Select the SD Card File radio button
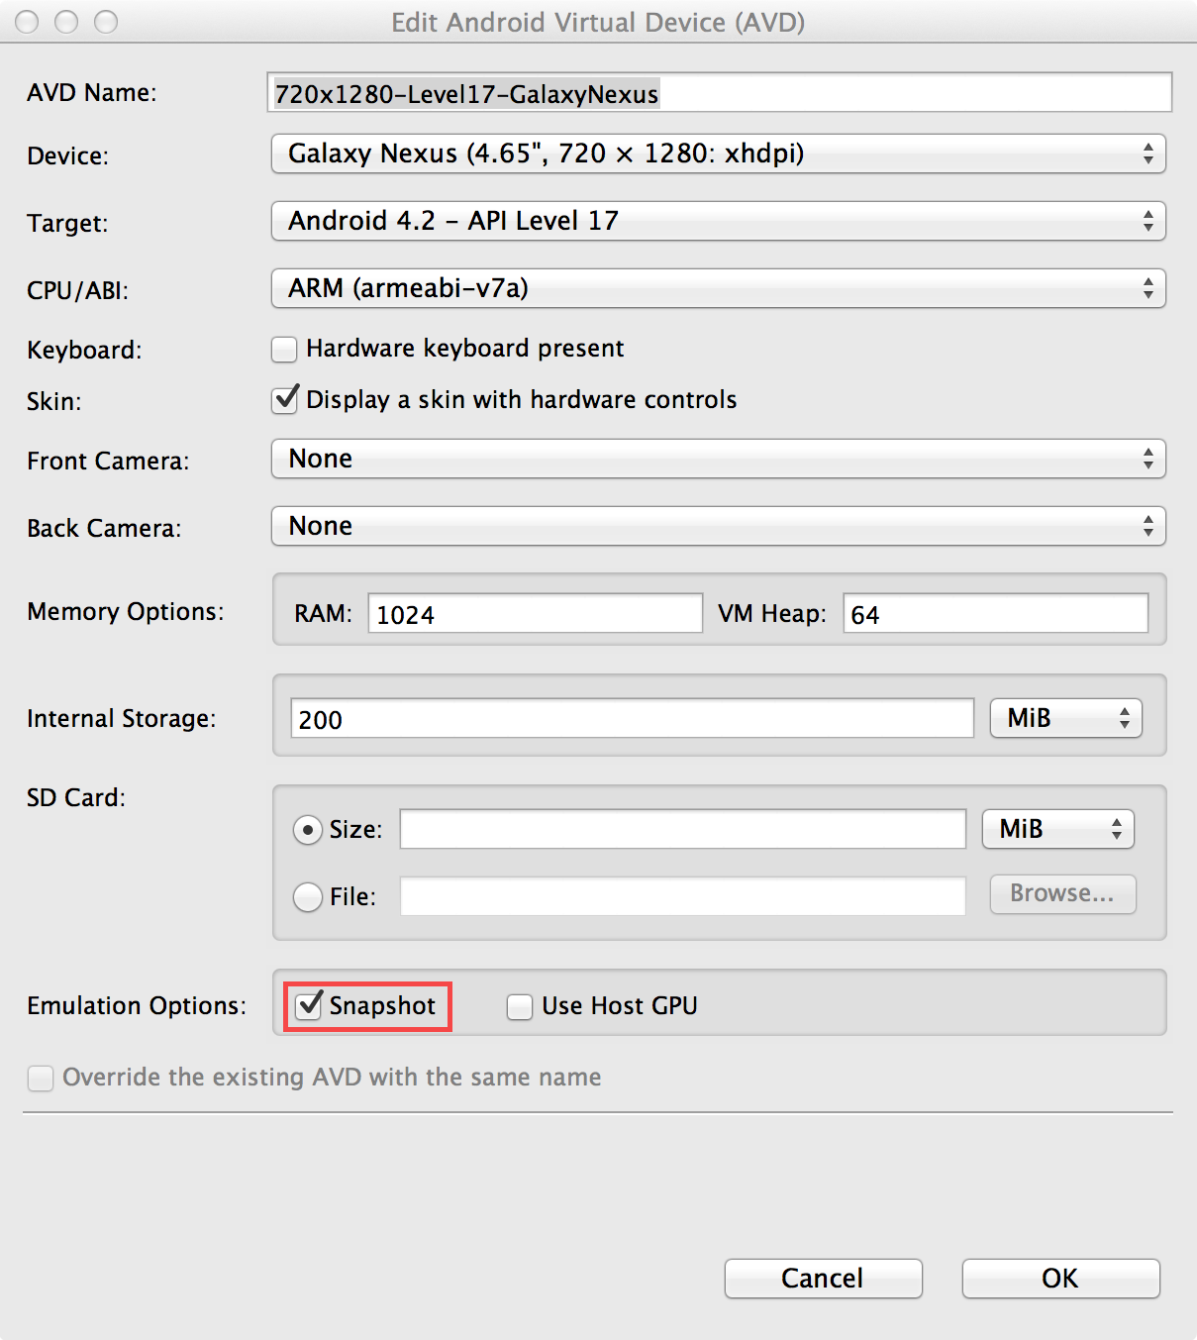The height and width of the screenshot is (1340, 1197). [308, 897]
